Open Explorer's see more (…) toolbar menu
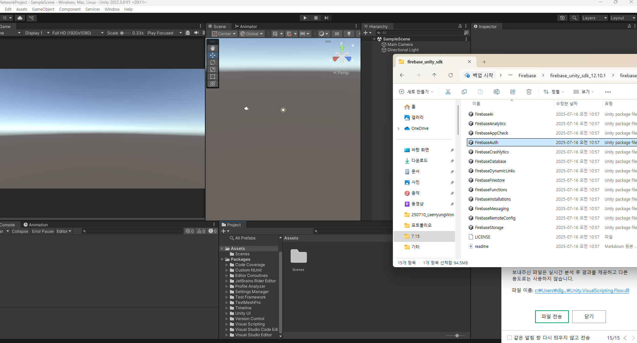The image size is (637, 343). click(608, 92)
